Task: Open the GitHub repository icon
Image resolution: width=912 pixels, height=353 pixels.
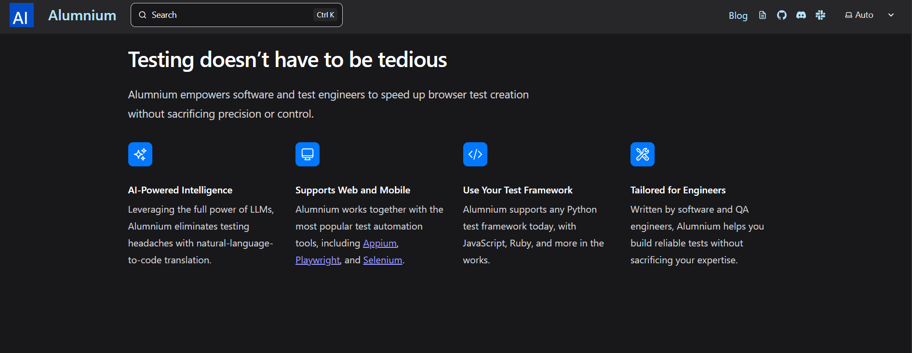Action: pyautogui.click(x=782, y=15)
